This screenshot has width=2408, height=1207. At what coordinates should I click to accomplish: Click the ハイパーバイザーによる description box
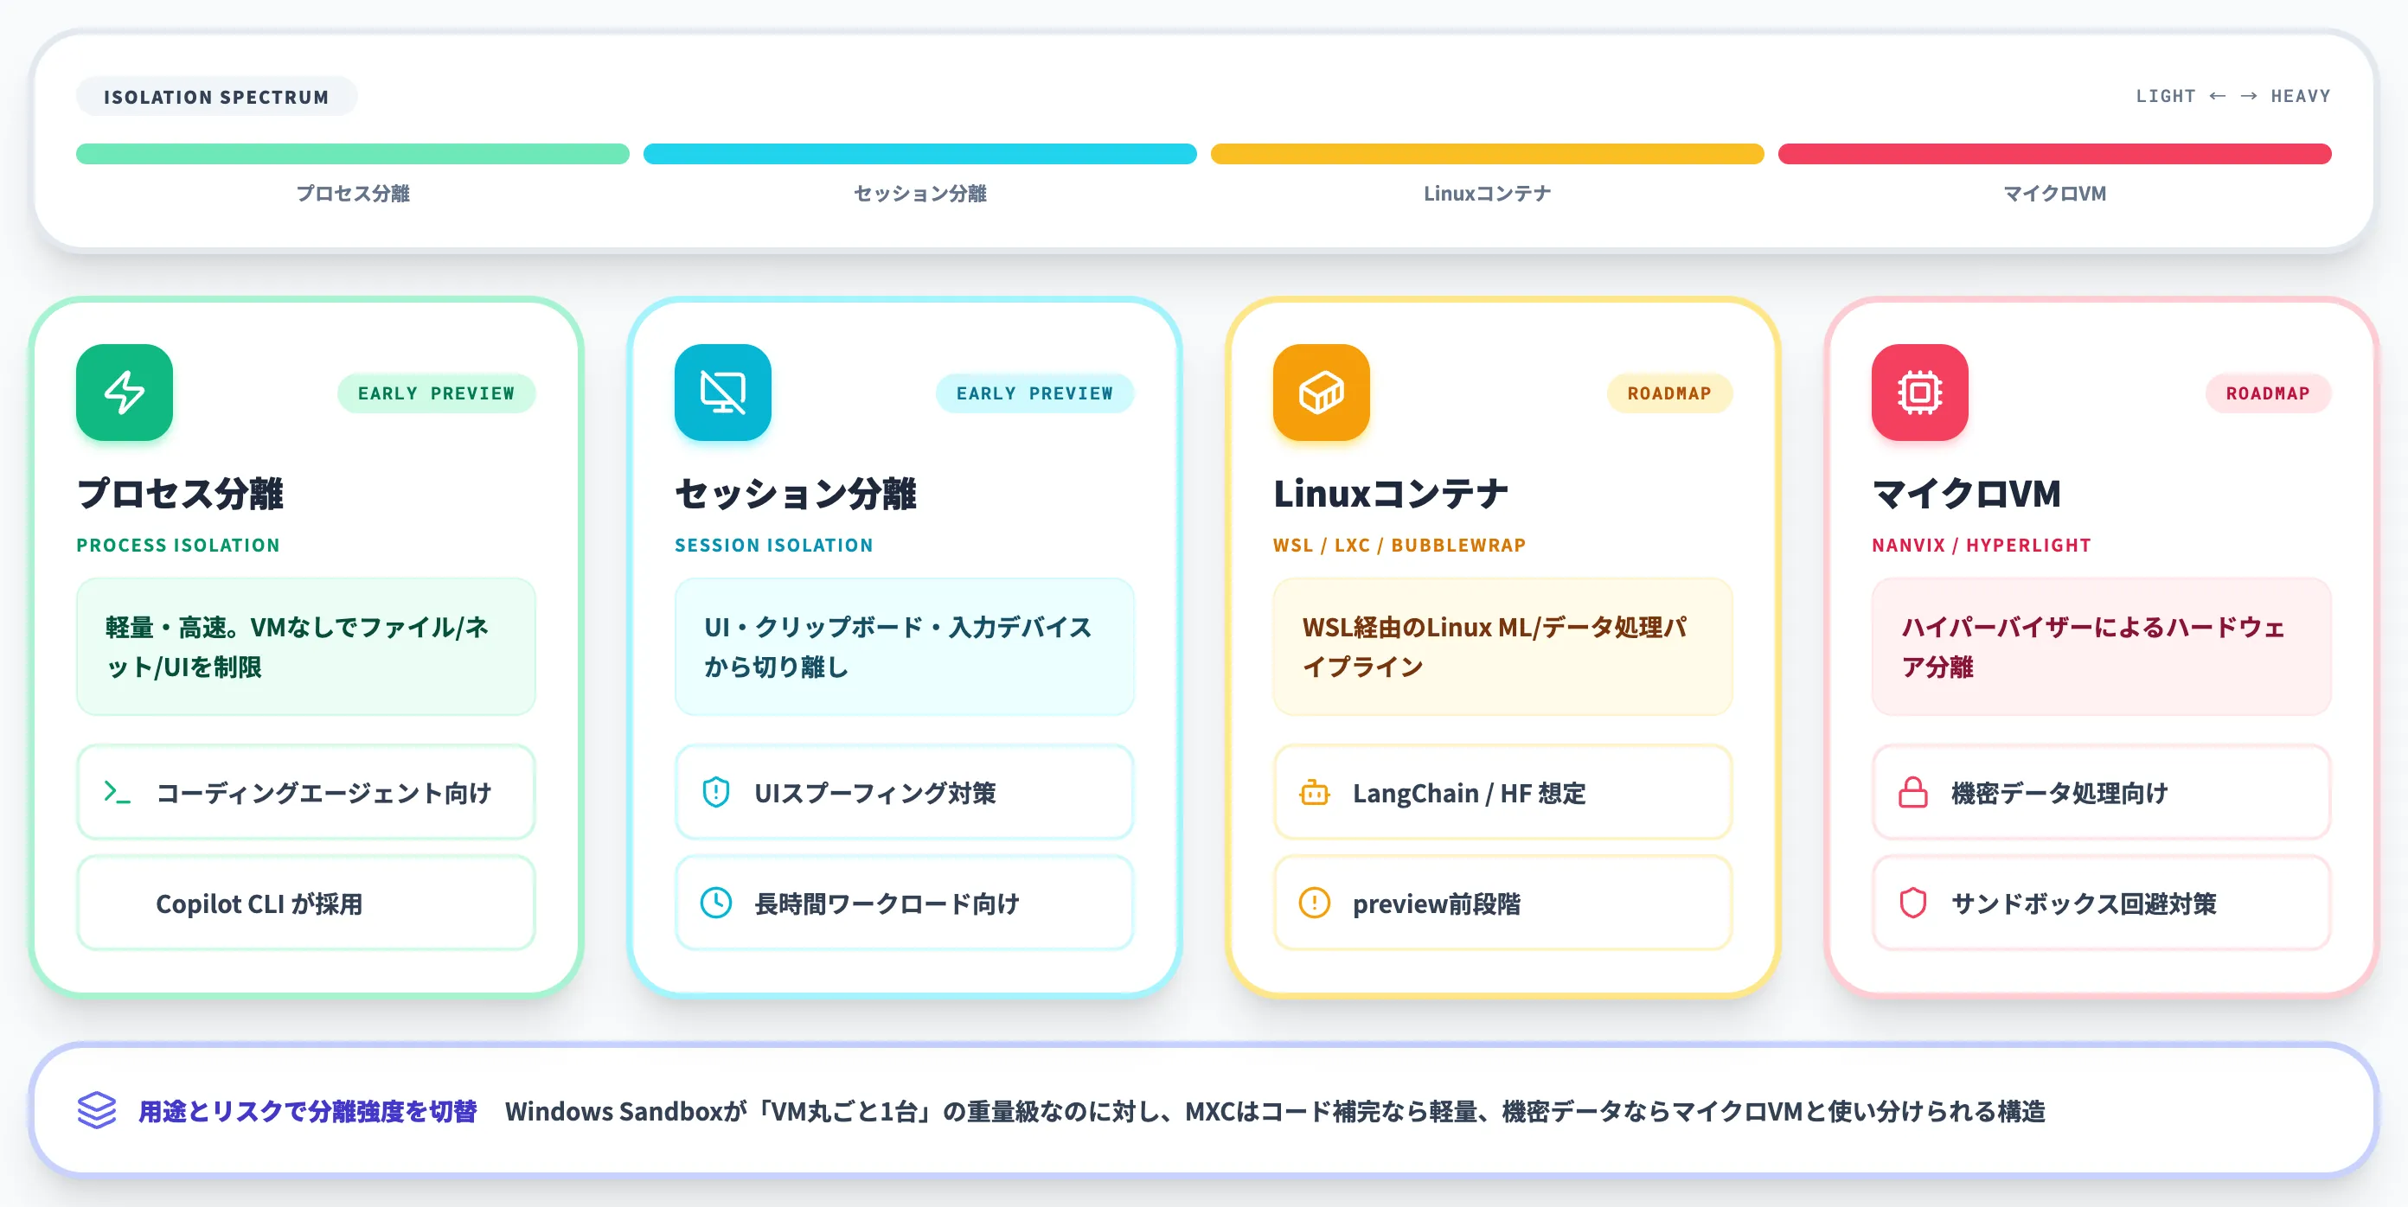(x=2100, y=647)
